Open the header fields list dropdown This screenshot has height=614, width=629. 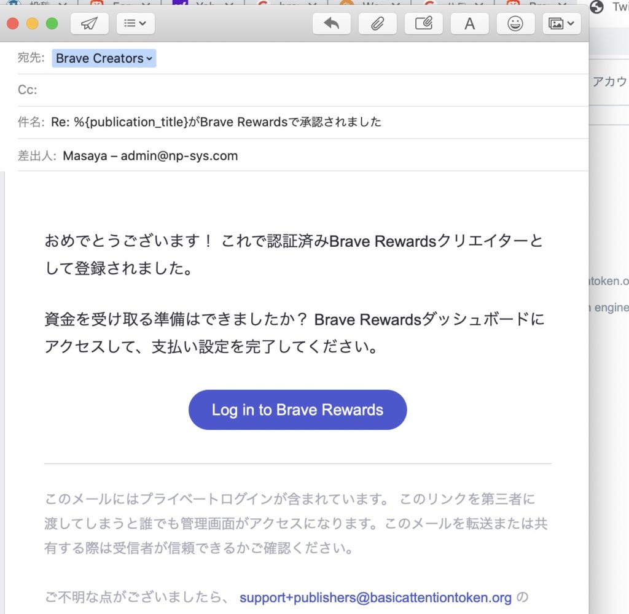click(136, 24)
